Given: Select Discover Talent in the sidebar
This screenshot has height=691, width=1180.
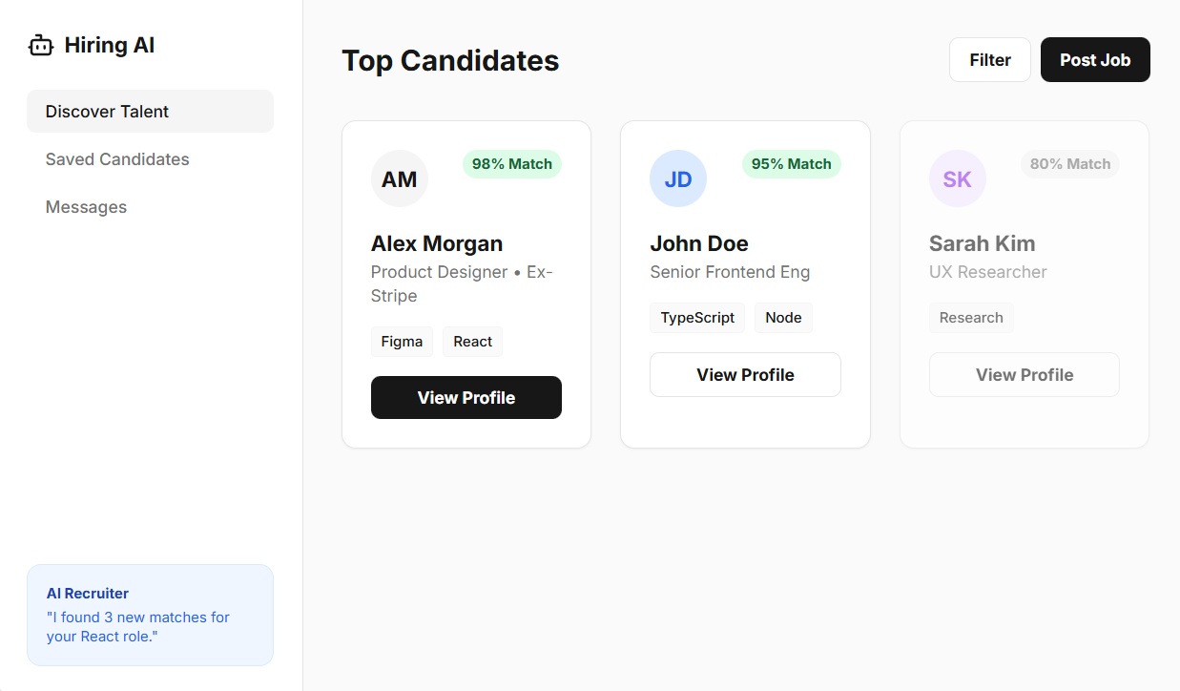Looking at the screenshot, I should (x=107, y=111).
